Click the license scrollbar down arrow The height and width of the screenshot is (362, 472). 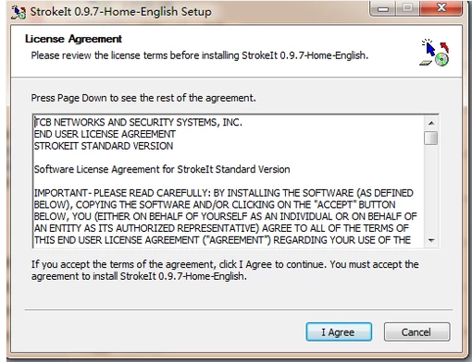click(431, 240)
